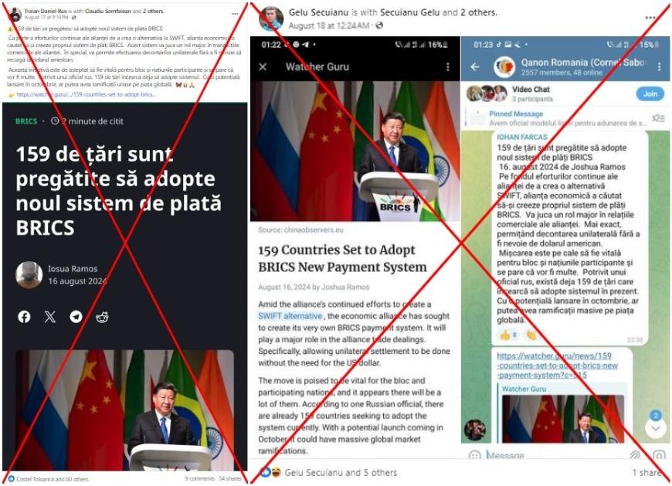Open the BRICS category tag
Screen dimensions: 672x486
point(26,121)
